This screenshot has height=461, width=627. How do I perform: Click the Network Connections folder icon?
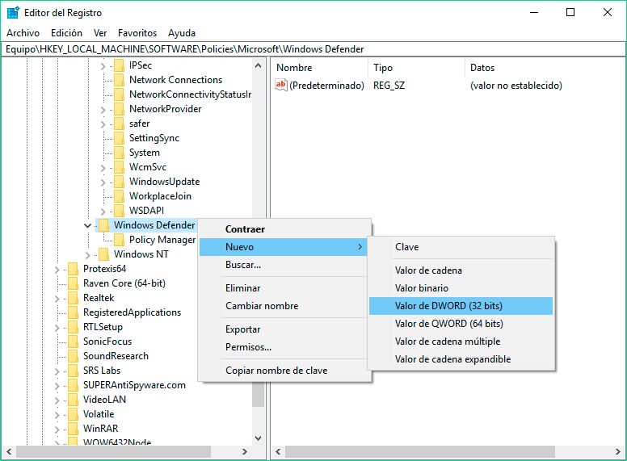pyautogui.click(x=119, y=80)
